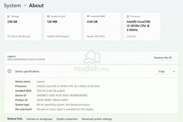Click the 'Product ID' row label
This screenshot has height=122, width=183.
(21, 100)
